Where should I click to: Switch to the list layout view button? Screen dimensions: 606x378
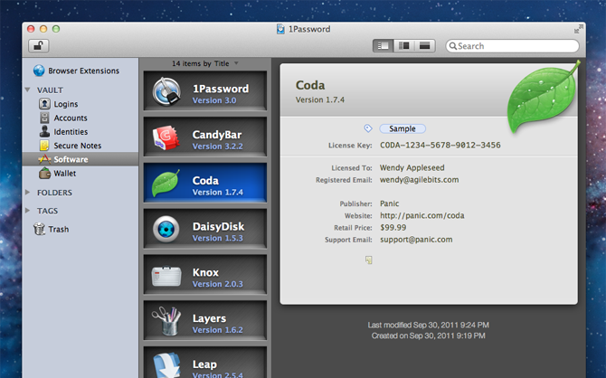click(x=383, y=46)
